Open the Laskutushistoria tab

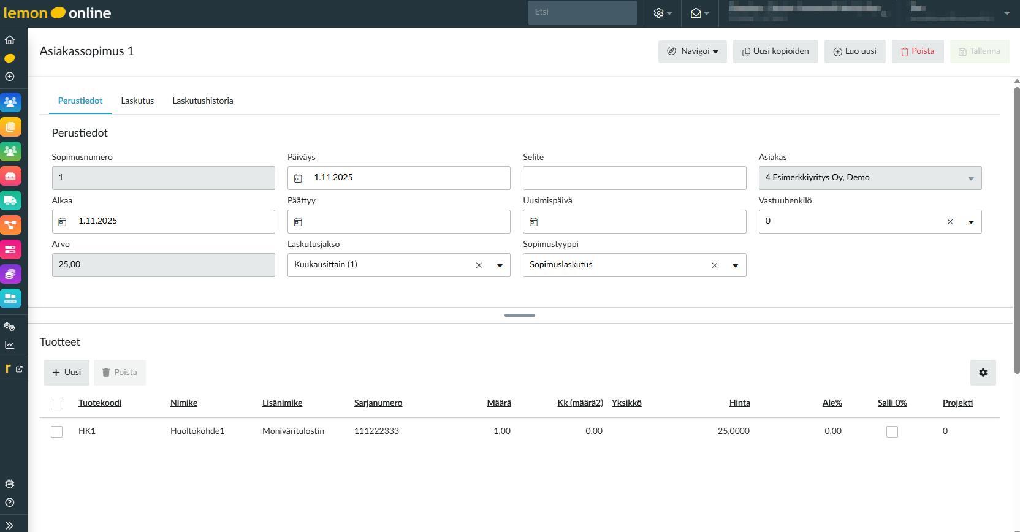pos(202,101)
